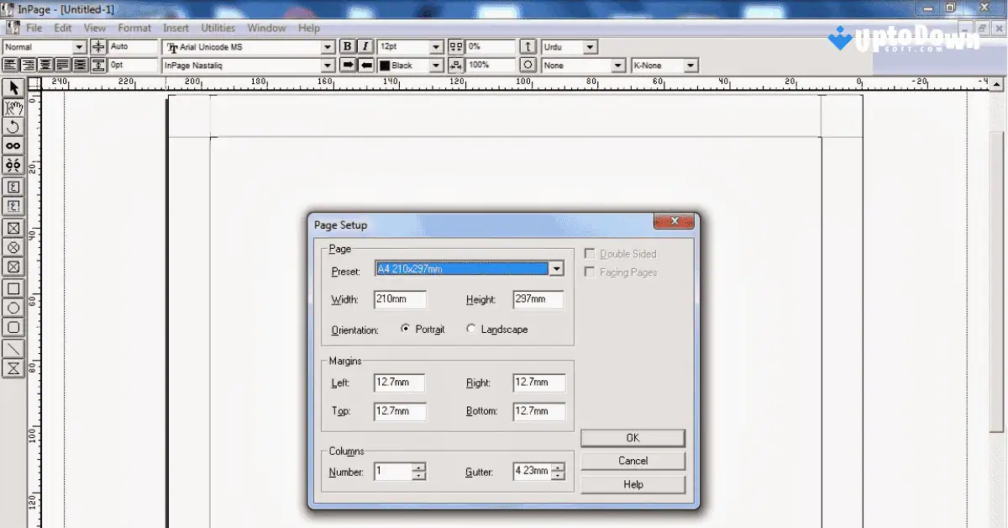Toggle bold text formatting
The height and width of the screenshot is (528, 1008).
(348, 46)
